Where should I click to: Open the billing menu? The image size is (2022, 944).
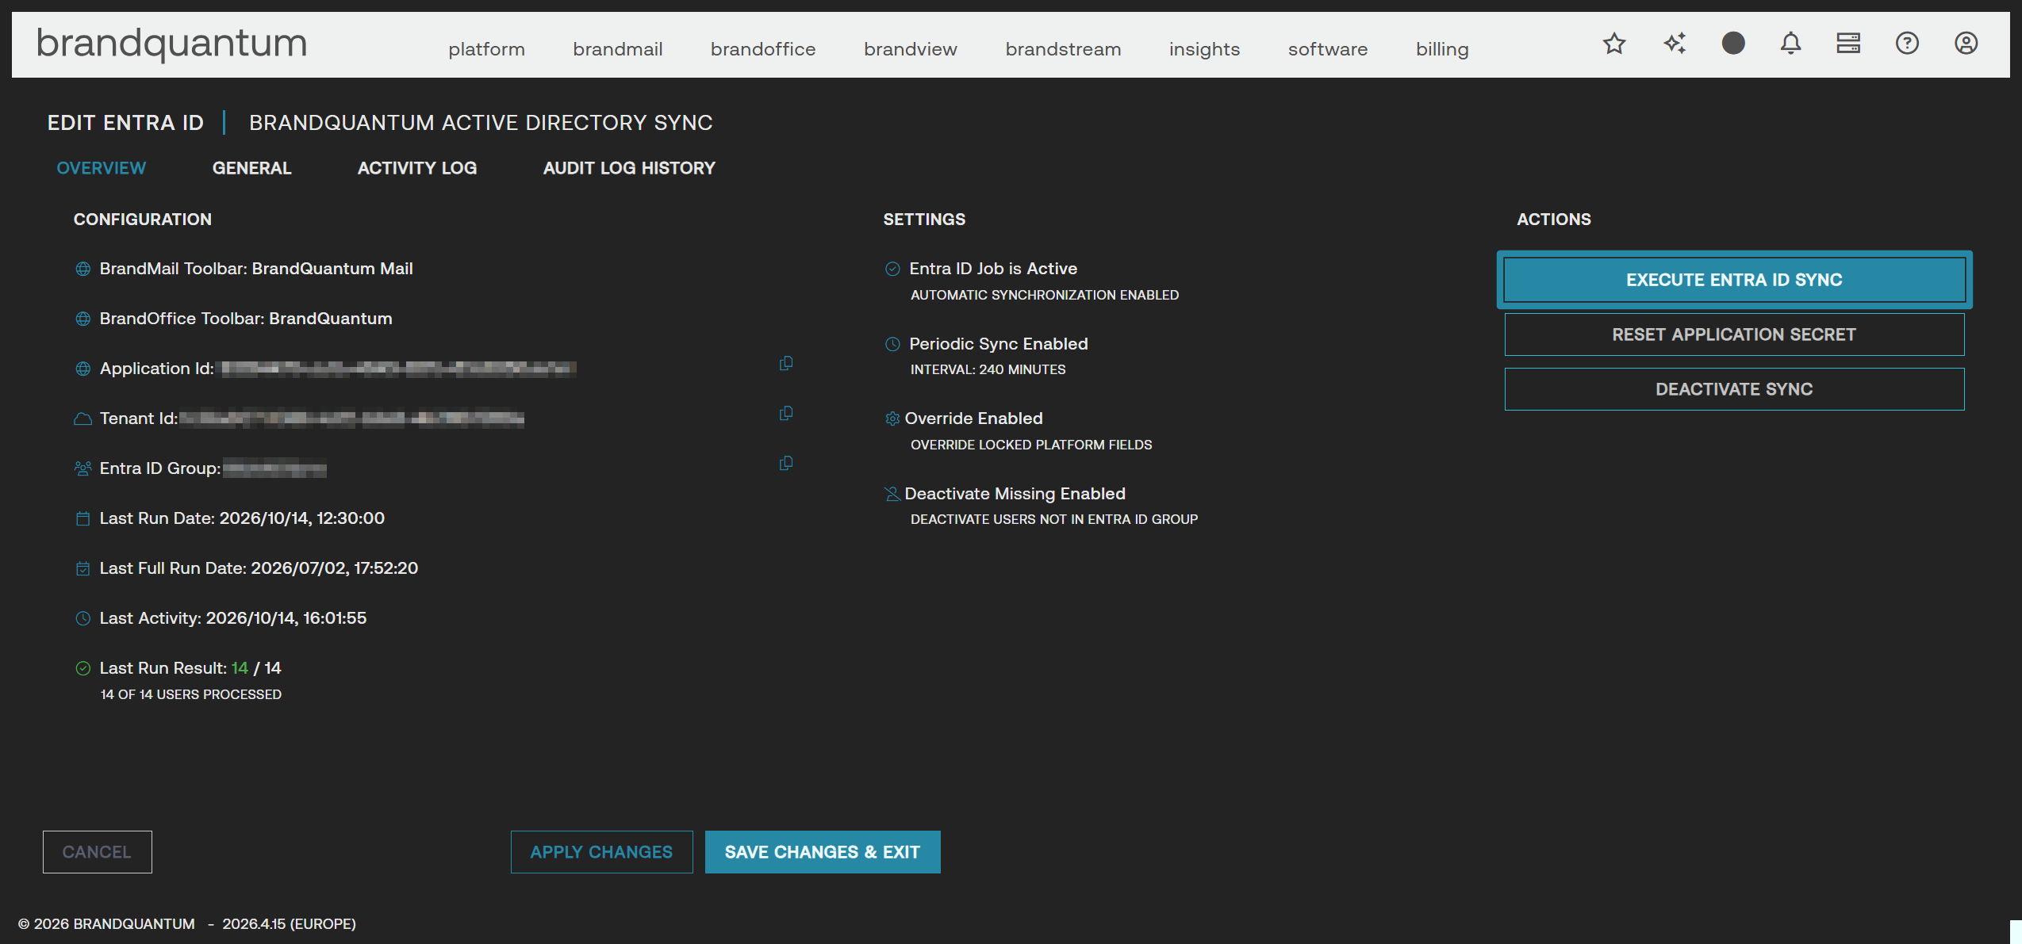point(1442,49)
